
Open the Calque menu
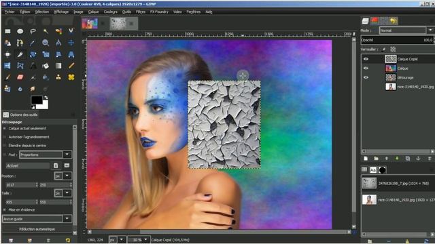(94, 12)
